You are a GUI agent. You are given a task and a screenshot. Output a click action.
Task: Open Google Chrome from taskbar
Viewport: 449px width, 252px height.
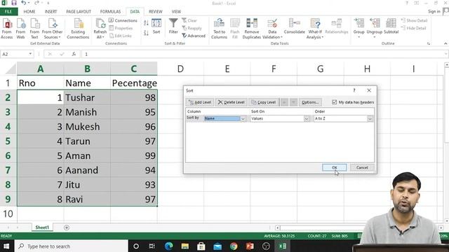[234, 246]
